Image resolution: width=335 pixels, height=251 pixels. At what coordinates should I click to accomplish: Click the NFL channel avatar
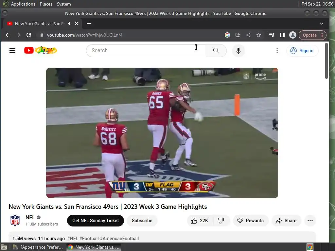15,220
